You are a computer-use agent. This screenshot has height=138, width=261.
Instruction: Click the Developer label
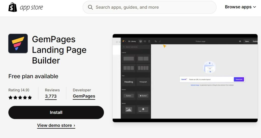coord(82,90)
